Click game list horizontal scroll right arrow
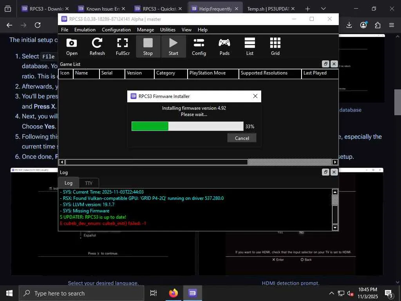 (335, 162)
